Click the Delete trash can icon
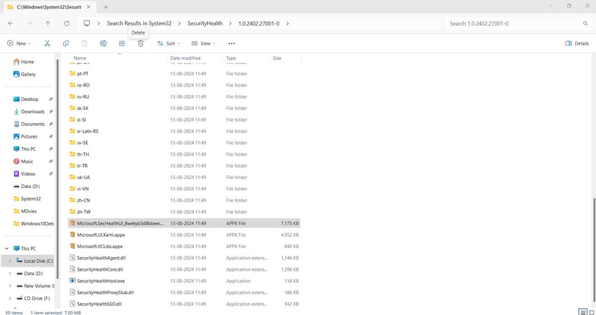The image size is (596, 315). [141, 44]
